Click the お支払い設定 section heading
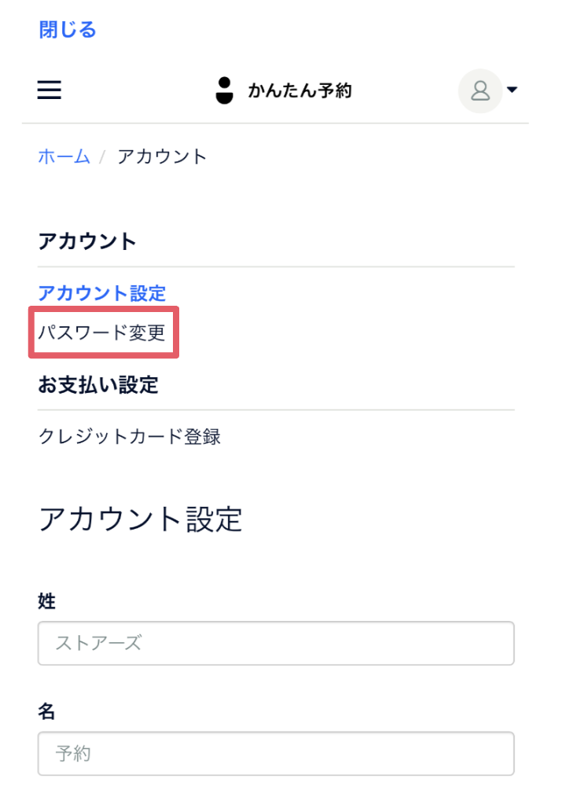566x797 pixels. 98,385
